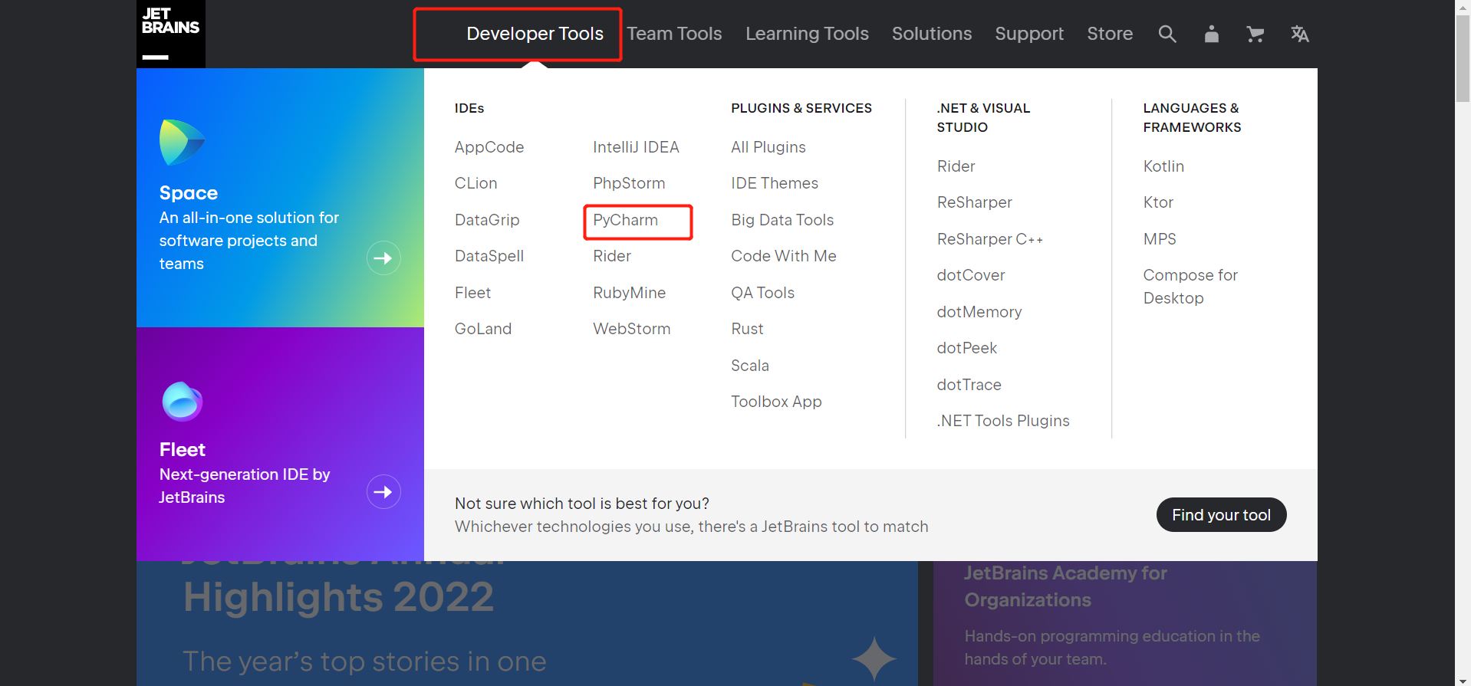Open the Team Tools menu

click(x=674, y=34)
